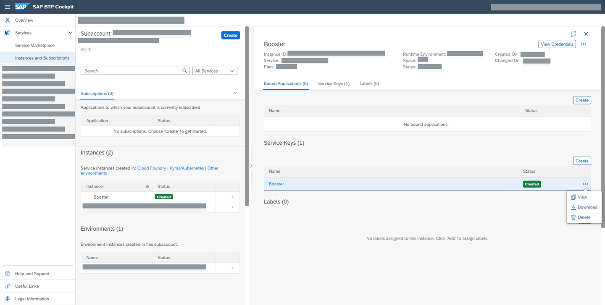605x305 pixels.
Task: Switch to Bound Applications (0) tab
Action: click(x=286, y=83)
